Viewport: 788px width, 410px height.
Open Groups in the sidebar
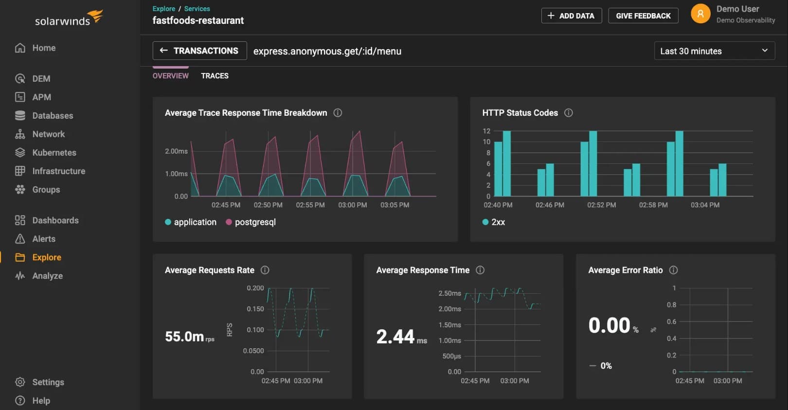(46, 189)
